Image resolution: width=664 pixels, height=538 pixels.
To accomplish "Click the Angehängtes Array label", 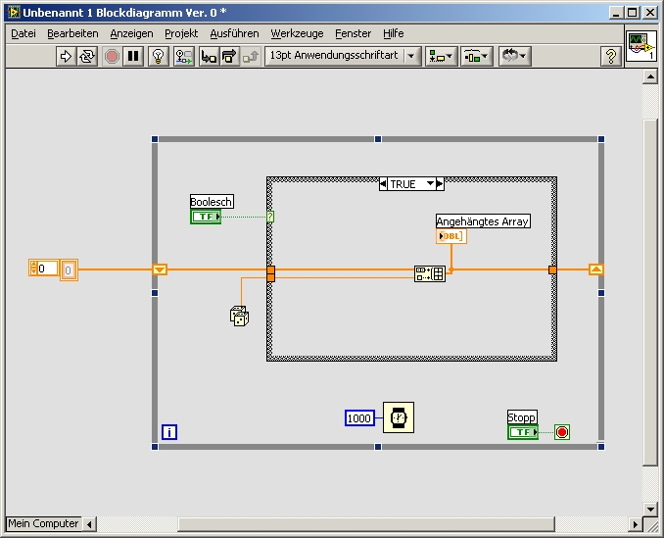I will pyautogui.click(x=483, y=221).
